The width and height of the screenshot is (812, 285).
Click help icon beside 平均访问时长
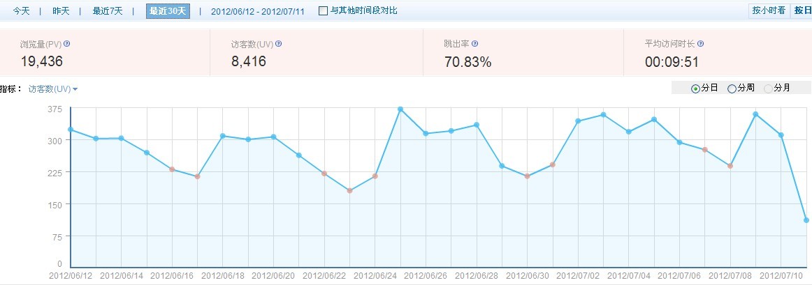[700, 44]
